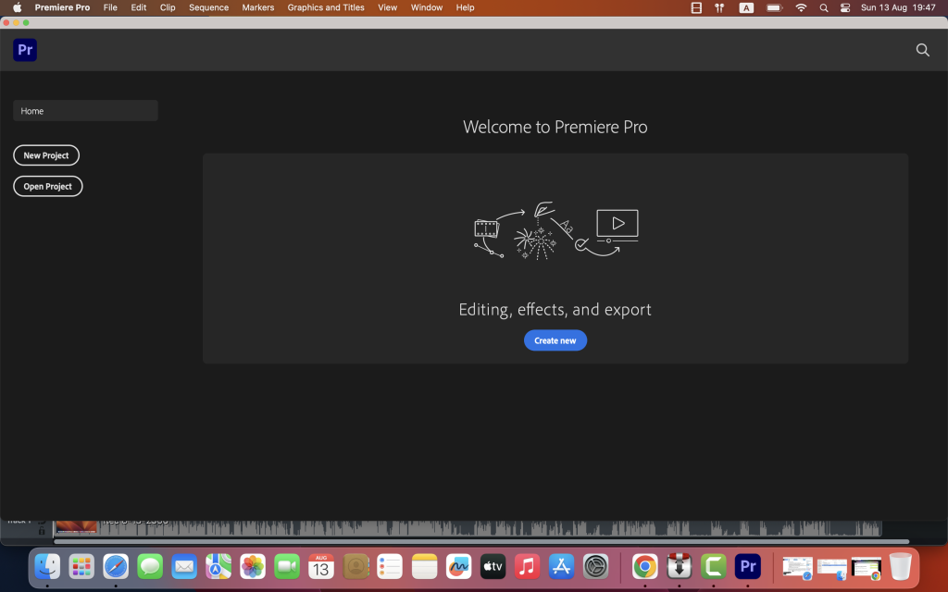Open Calendar from the Dock

pos(321,567)
